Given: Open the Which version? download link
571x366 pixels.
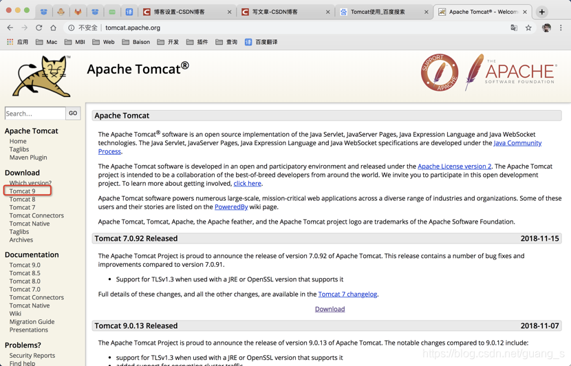Looking at the screenshot, I should click(30, 182).
